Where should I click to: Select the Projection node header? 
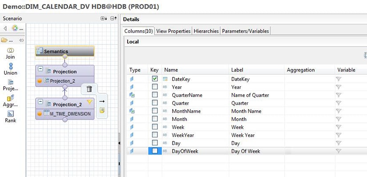pos(65,71)
